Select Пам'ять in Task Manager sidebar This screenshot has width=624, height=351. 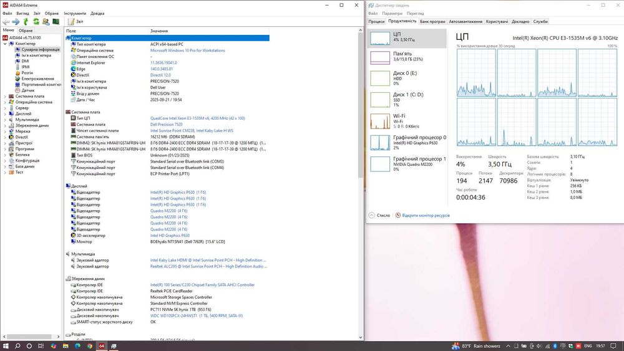pos(407,57)
